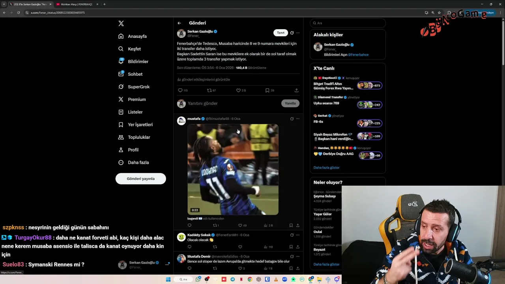The width and height of the screenshot is (505, 284).
Task: View gönderi etkileşimlerini görüntüle link
Action: [204, 80]
